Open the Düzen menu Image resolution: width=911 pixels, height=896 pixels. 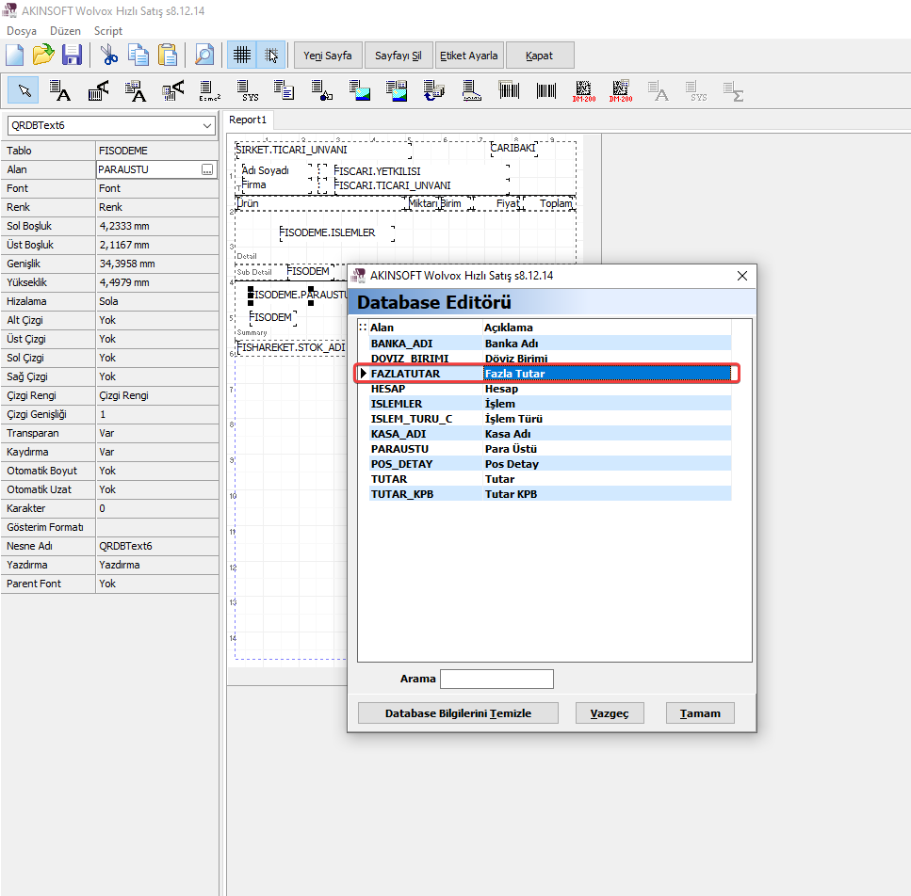click(x=65, y=31)
